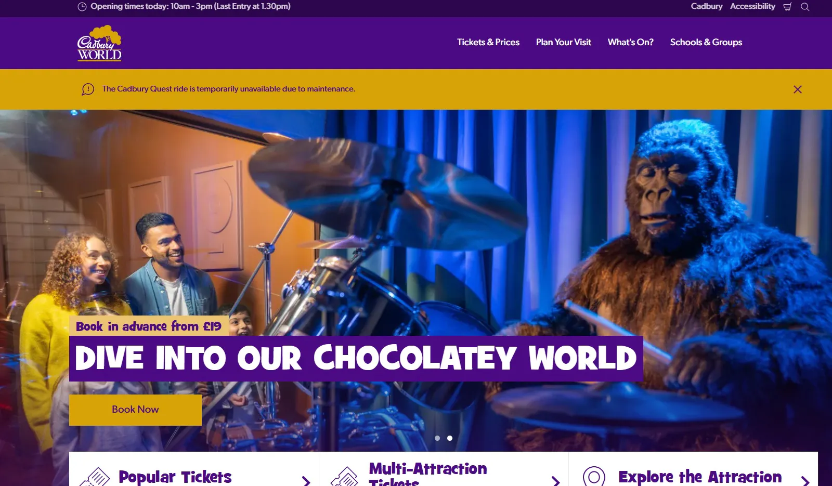Screen dimensions: 832x486
Task: Expand Popular Tickets via its chevron arrow
Action: point(306,481)
